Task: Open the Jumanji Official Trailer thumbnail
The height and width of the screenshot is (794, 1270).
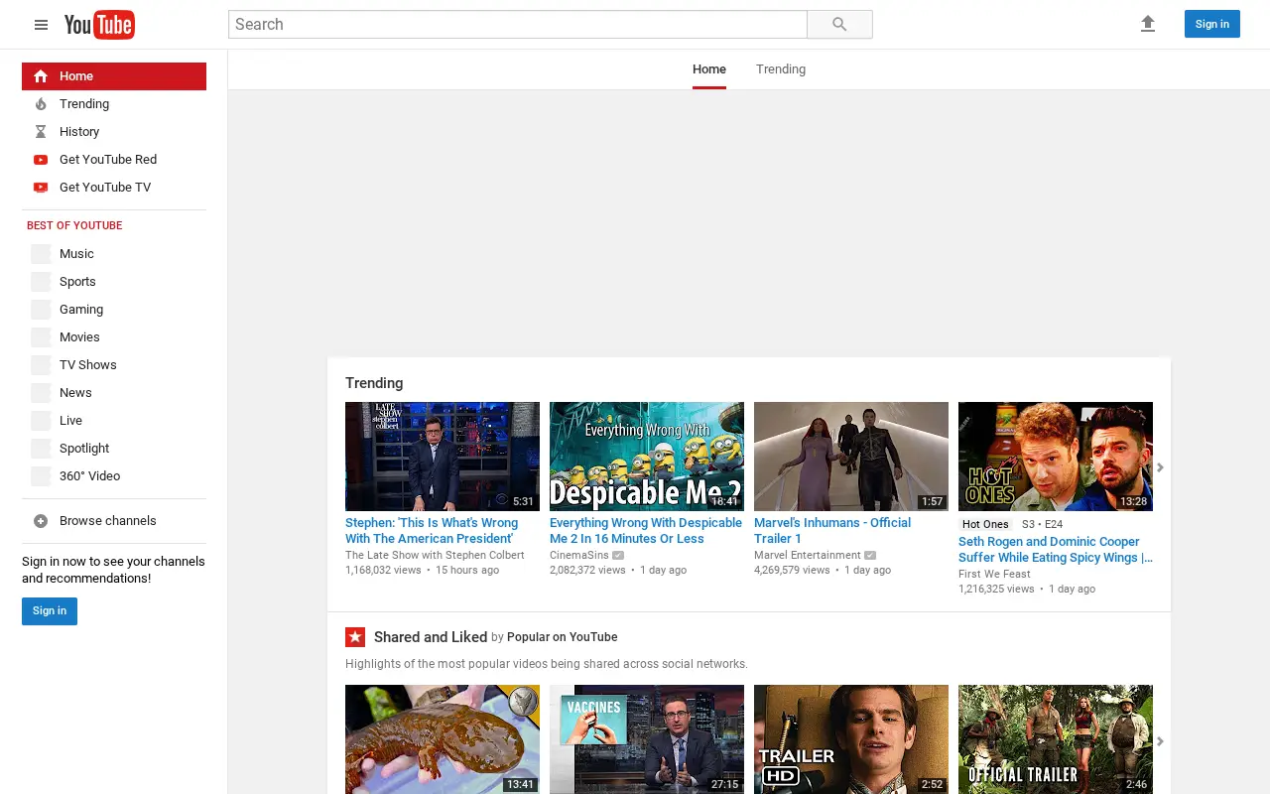Action: [x=1056, y=739]
